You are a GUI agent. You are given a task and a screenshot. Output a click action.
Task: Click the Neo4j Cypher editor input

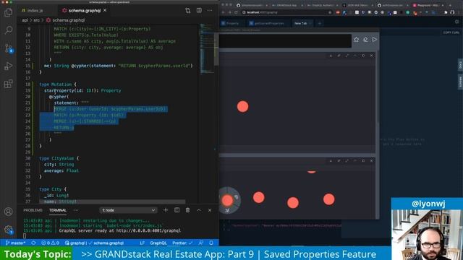(x=285, y=40)
